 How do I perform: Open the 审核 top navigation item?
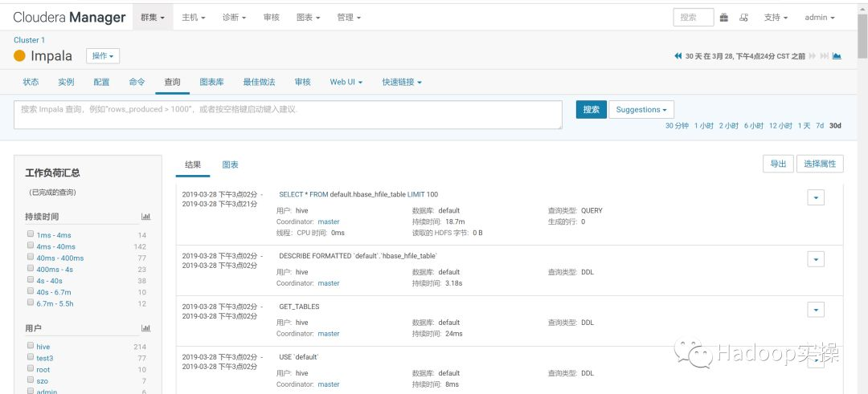(x=272, y=18)
